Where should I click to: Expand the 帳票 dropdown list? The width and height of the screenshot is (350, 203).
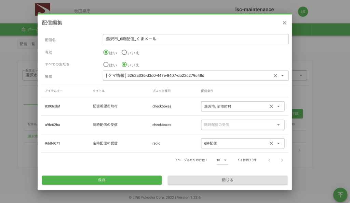(x=282, y=75)
